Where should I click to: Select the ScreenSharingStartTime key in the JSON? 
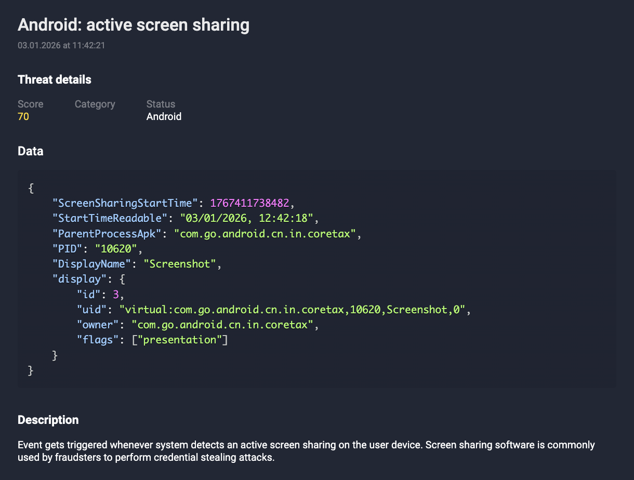point(124,203)
